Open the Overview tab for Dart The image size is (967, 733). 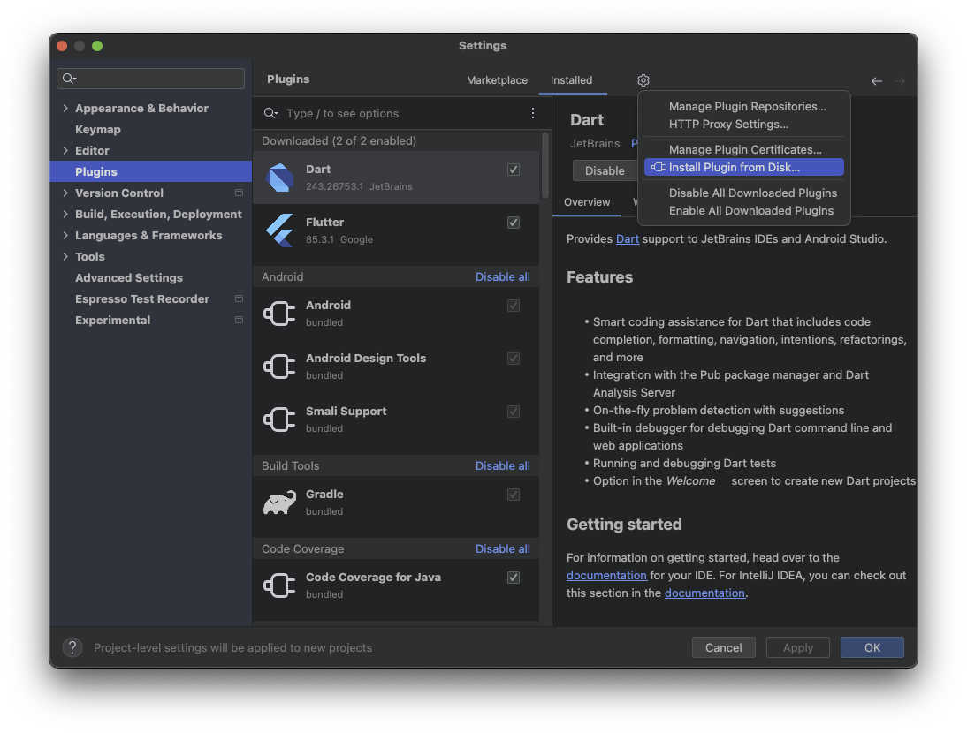coord(587,202)
